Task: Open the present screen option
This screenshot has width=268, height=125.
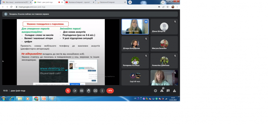Action: click(95, 91)
